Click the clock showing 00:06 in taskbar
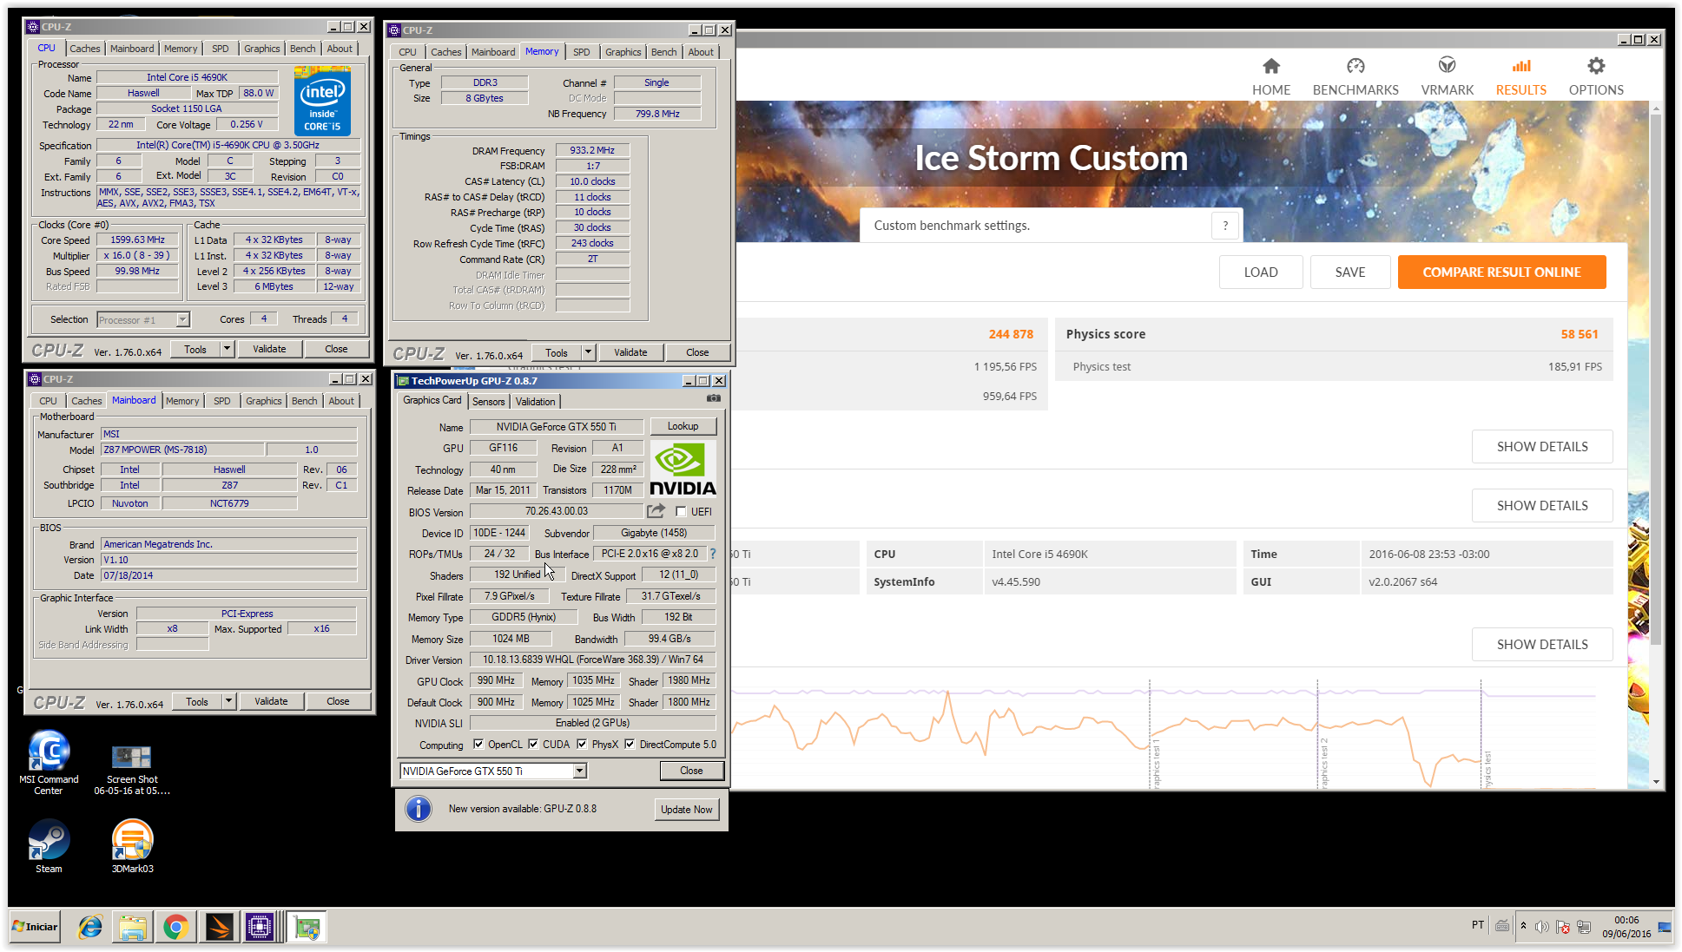Screen dimensions: 1682x952 (1626, 920)
